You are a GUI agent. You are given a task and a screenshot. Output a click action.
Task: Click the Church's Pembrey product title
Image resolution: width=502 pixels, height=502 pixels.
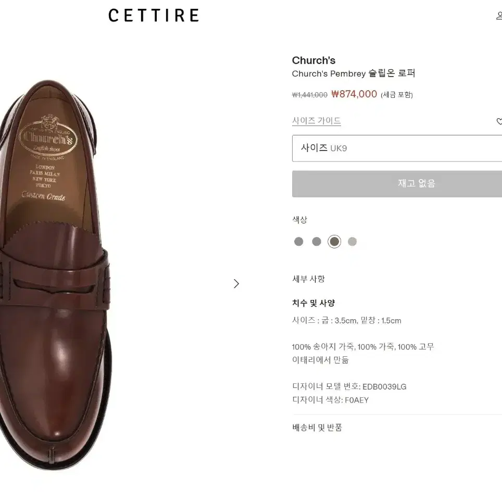point(354,73)
